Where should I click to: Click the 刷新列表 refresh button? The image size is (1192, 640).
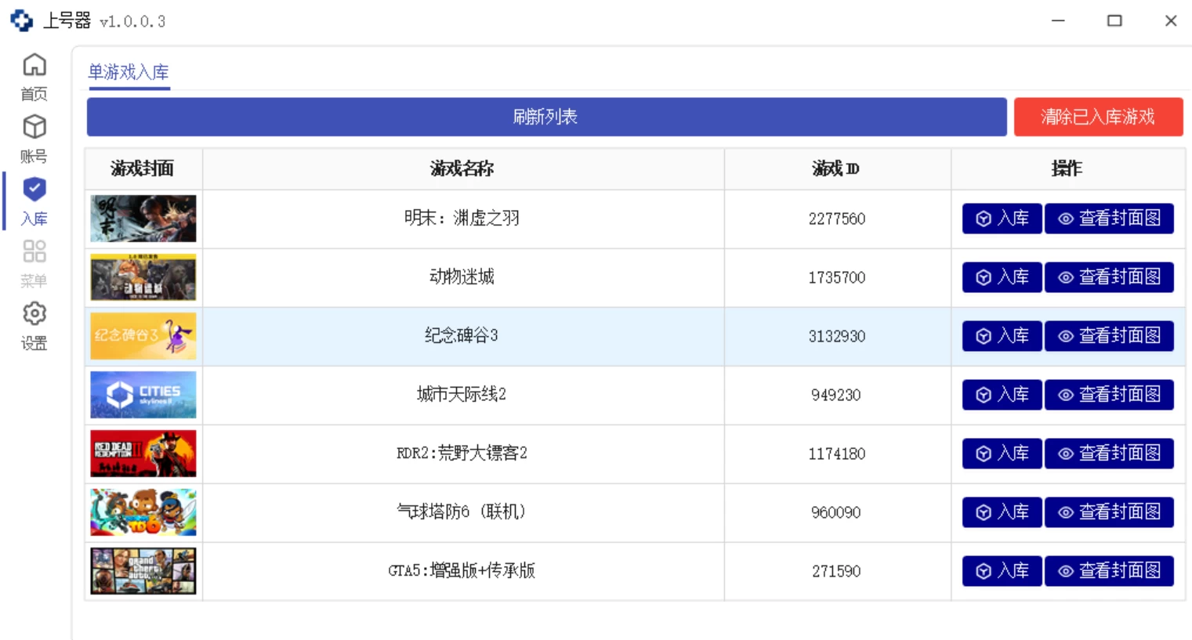click(545, 118)
